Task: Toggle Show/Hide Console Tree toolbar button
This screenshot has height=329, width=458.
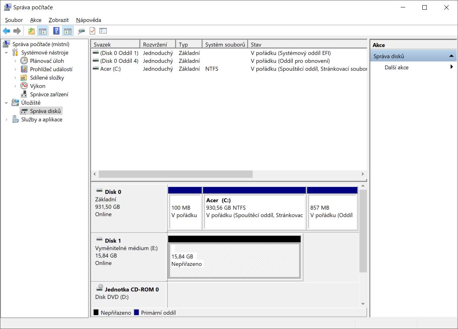Action: (x=43, y=31)
